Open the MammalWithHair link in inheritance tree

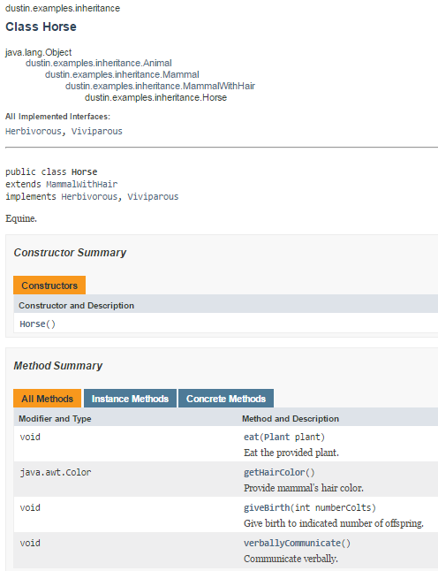click(x=160, y=87)
